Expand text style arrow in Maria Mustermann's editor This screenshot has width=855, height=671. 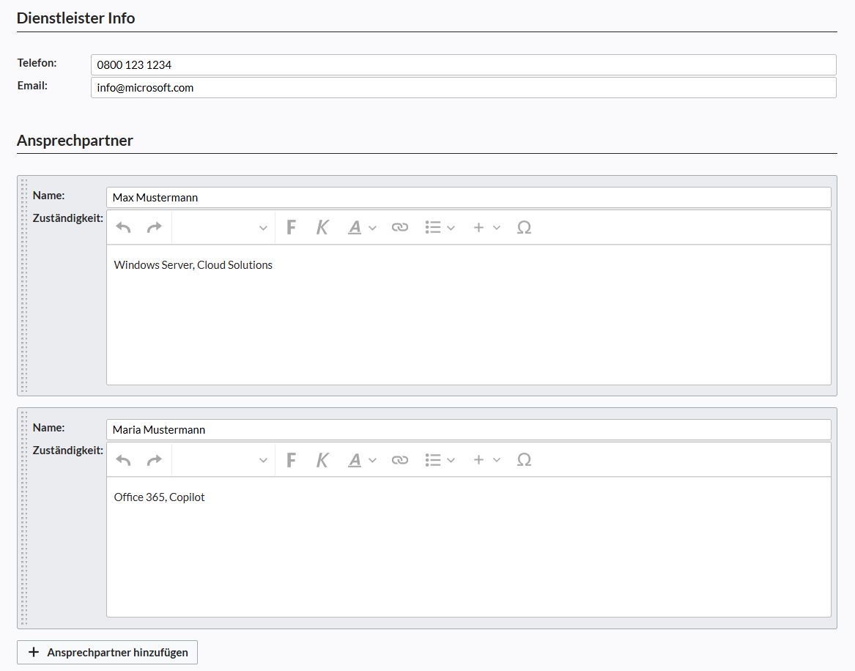tap(372, 461)
